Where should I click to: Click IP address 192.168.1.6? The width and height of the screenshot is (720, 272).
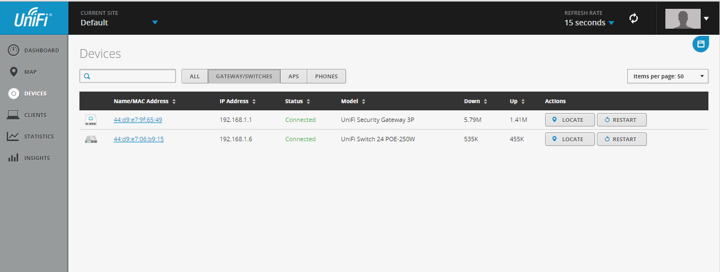[236, 139]
